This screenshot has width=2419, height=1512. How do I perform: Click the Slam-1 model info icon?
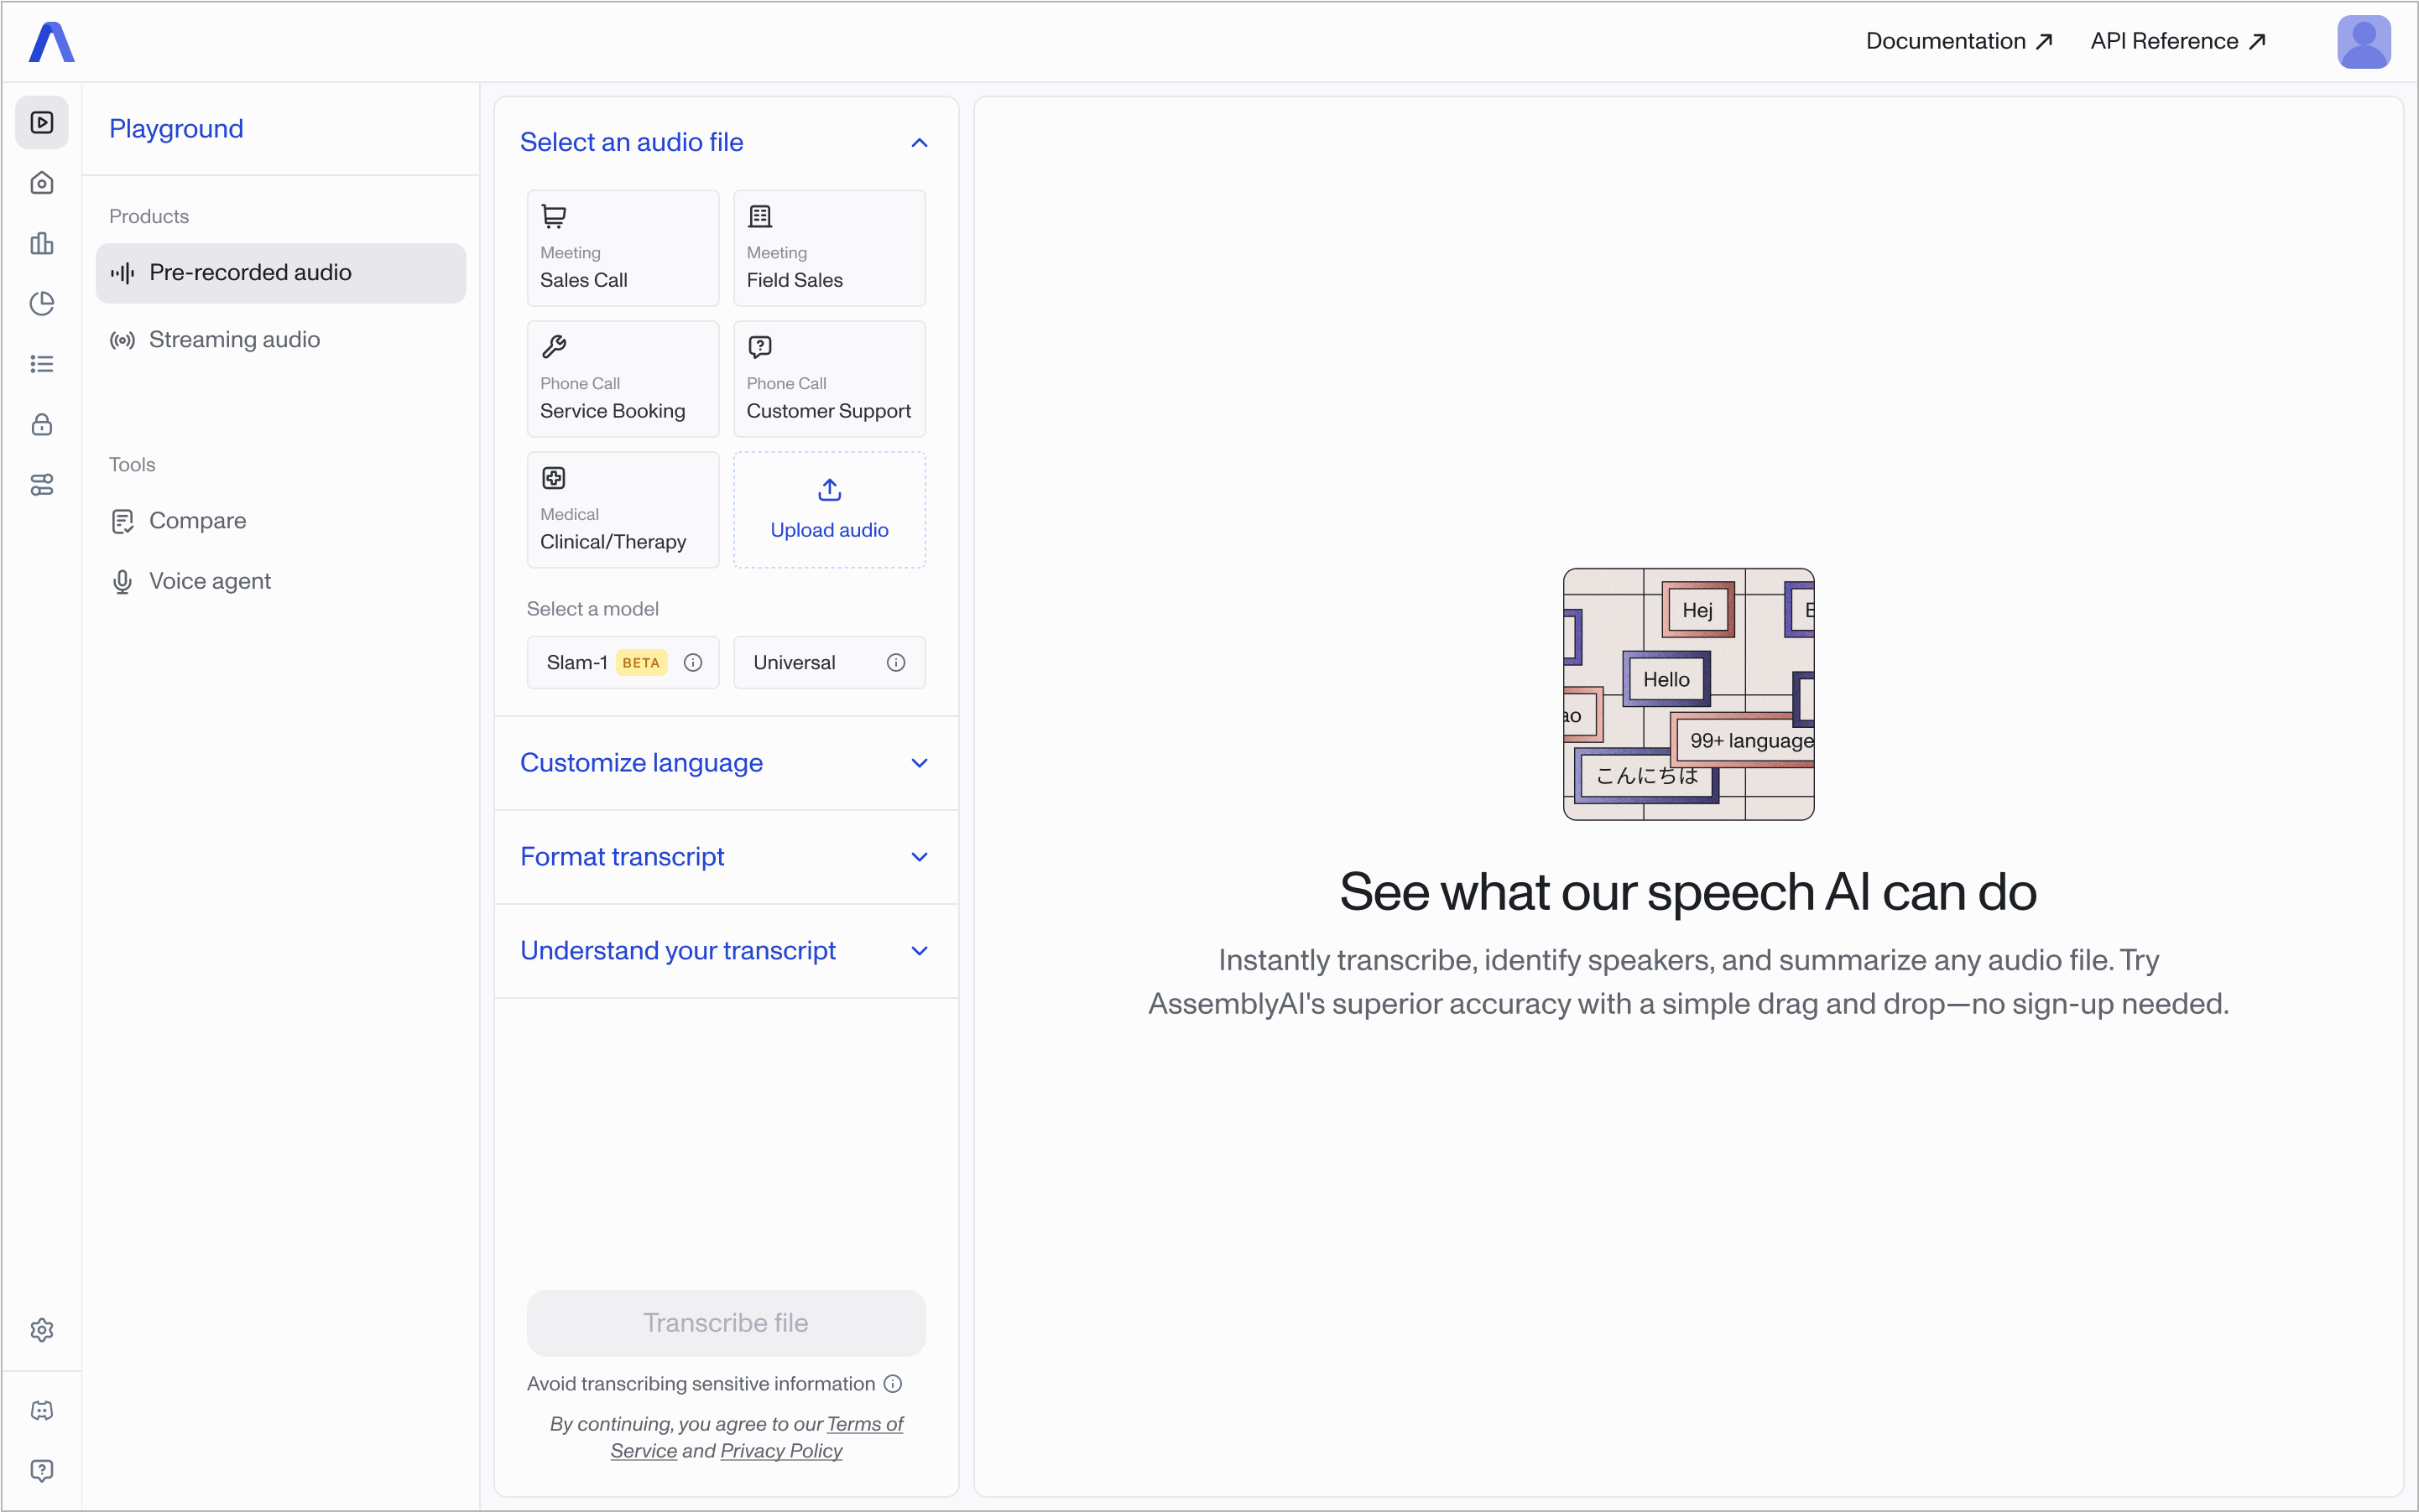coord(693,662)
